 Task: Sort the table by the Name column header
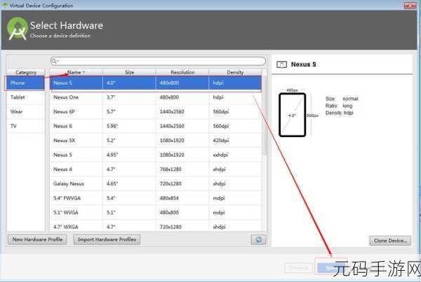76,72
